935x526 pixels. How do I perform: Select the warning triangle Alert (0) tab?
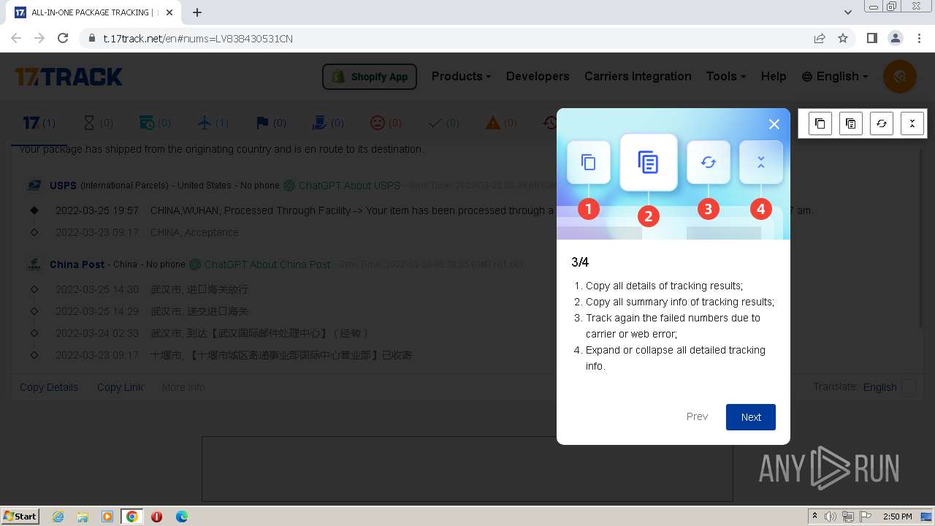tap(501, 123)
